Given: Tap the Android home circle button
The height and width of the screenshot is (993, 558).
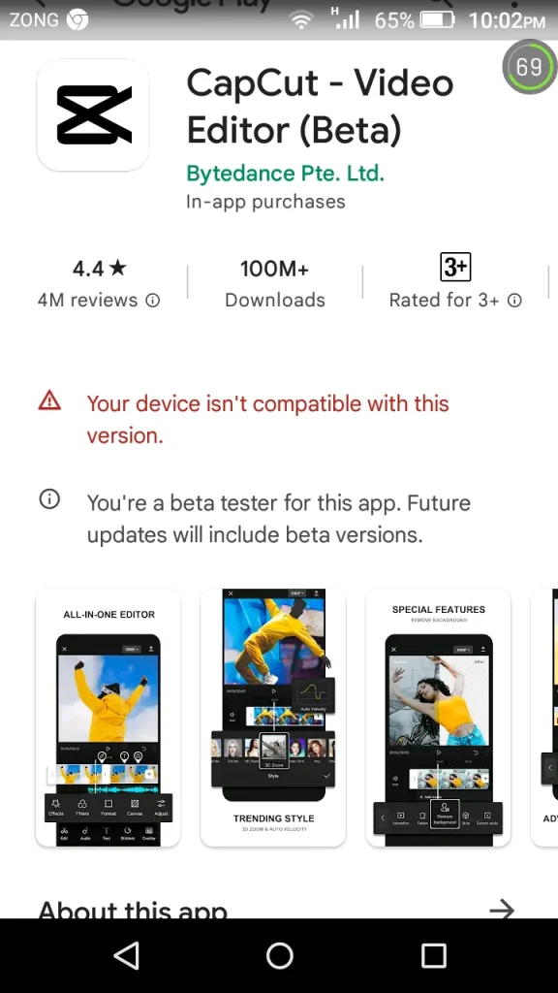Looking at the screenshot, I should (x=280, y=955).
